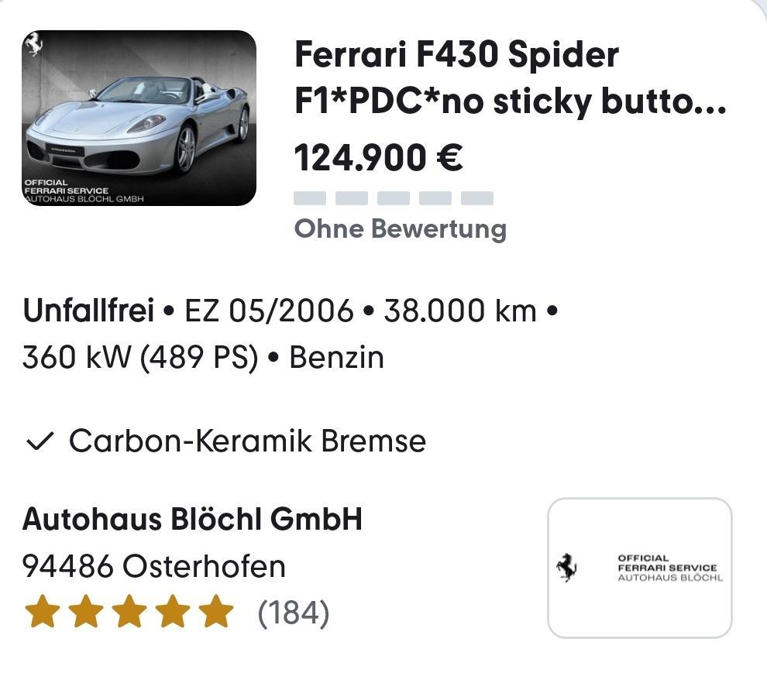This screenshot has height=673, width=767.
Task: Click the middle grey price rating bar
Action: (x=394, y=198)
